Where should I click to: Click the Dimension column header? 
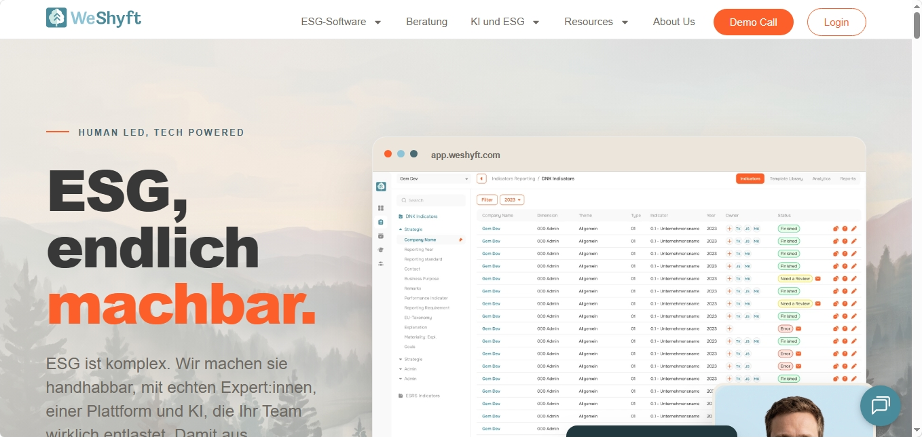click(x=547, y=215)
